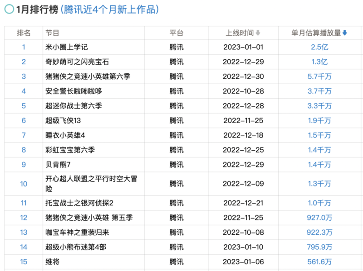This screenshot has height=271, width=363.
Task: Sort by 上线时间 arrow icon
Action: click(x=258, y=33)
